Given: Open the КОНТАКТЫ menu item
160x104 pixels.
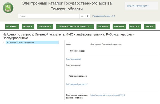Looking at the screenshot, I should click(119, 26).
